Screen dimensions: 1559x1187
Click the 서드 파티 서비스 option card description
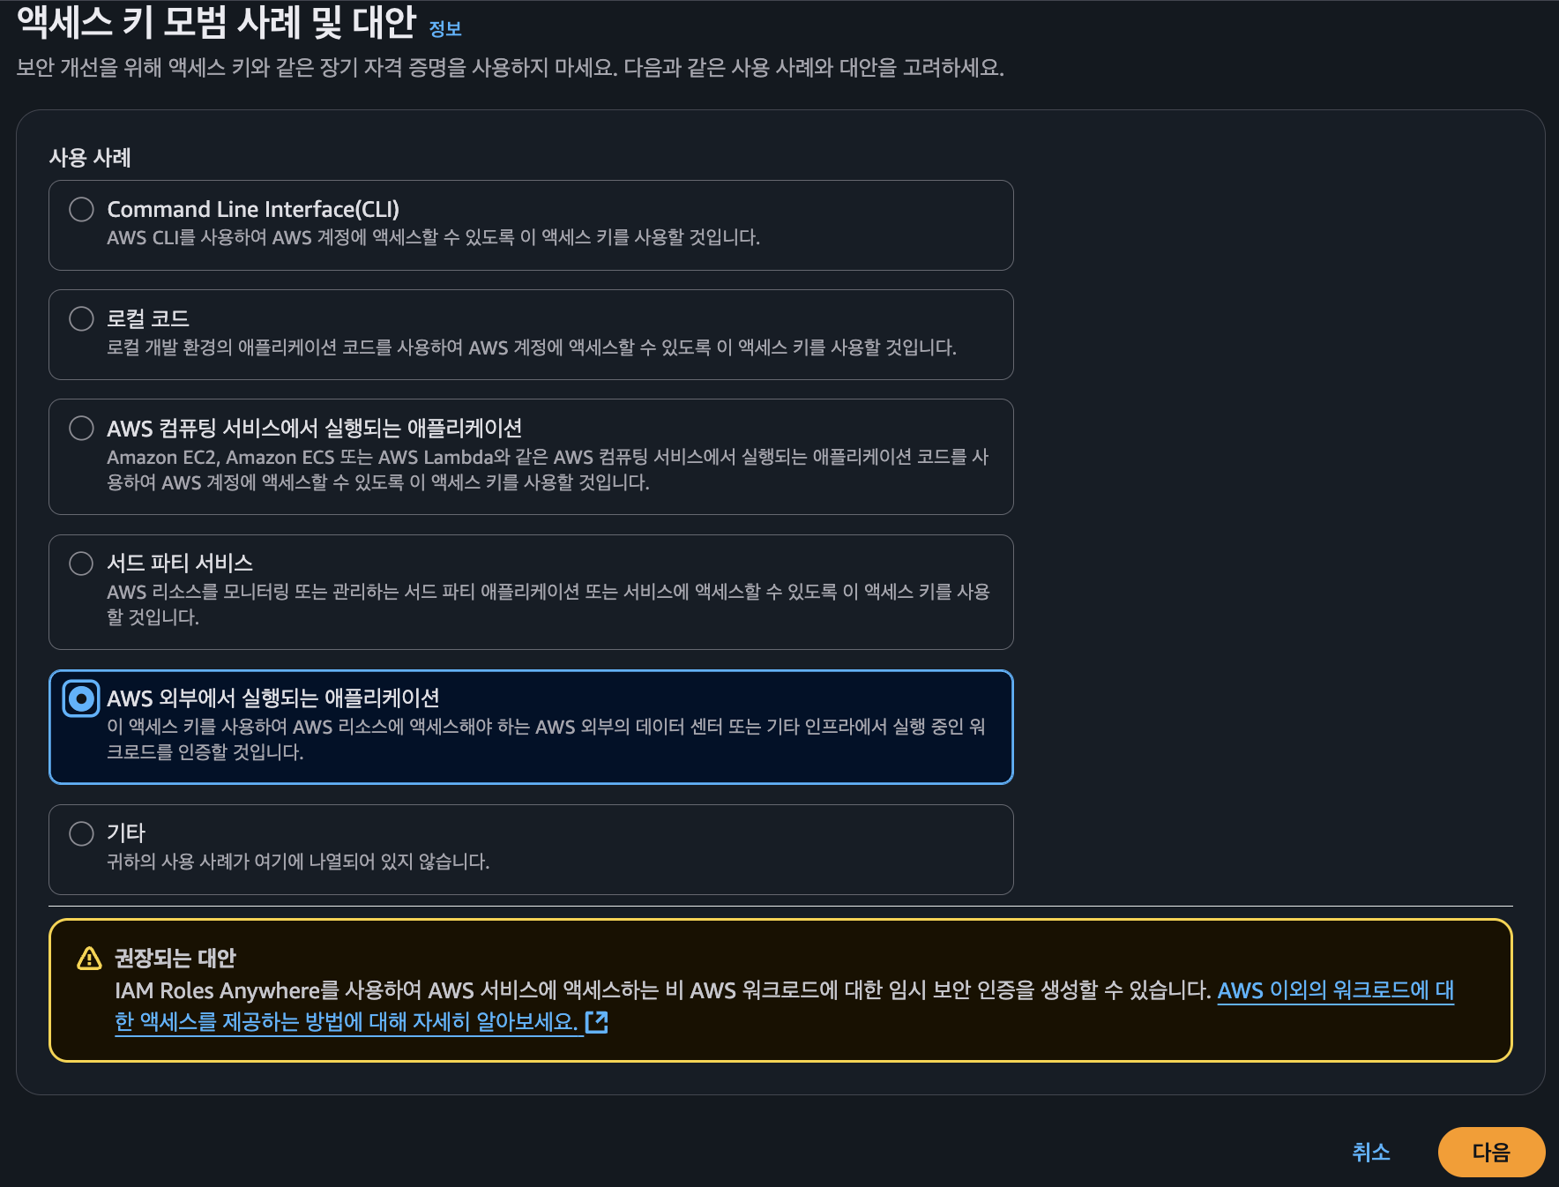coord(548,604)
